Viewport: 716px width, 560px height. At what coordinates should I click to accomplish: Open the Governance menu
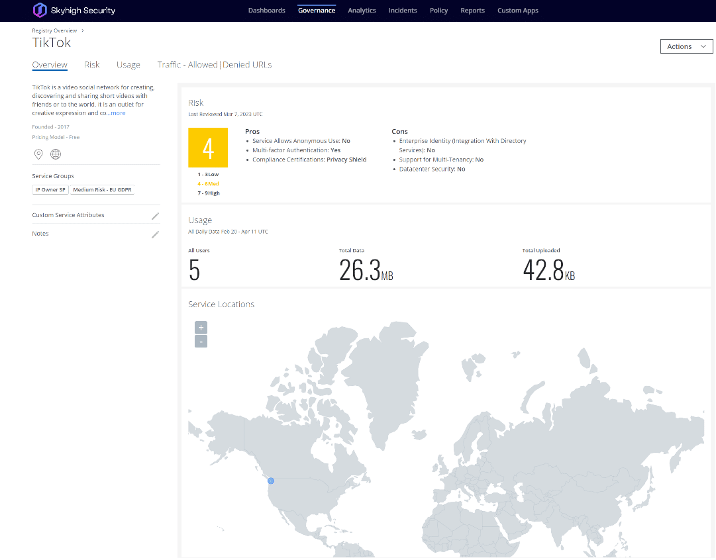[317, 11]
